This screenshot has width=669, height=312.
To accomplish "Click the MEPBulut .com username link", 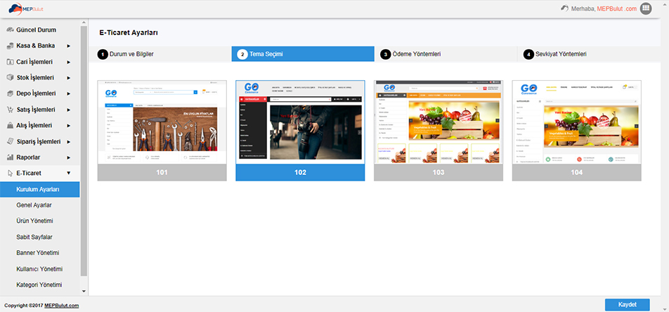I will click(x=617, y=8).
